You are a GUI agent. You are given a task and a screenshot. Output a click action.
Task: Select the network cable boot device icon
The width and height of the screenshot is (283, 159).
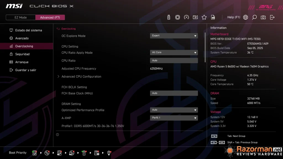click(109, 153)
